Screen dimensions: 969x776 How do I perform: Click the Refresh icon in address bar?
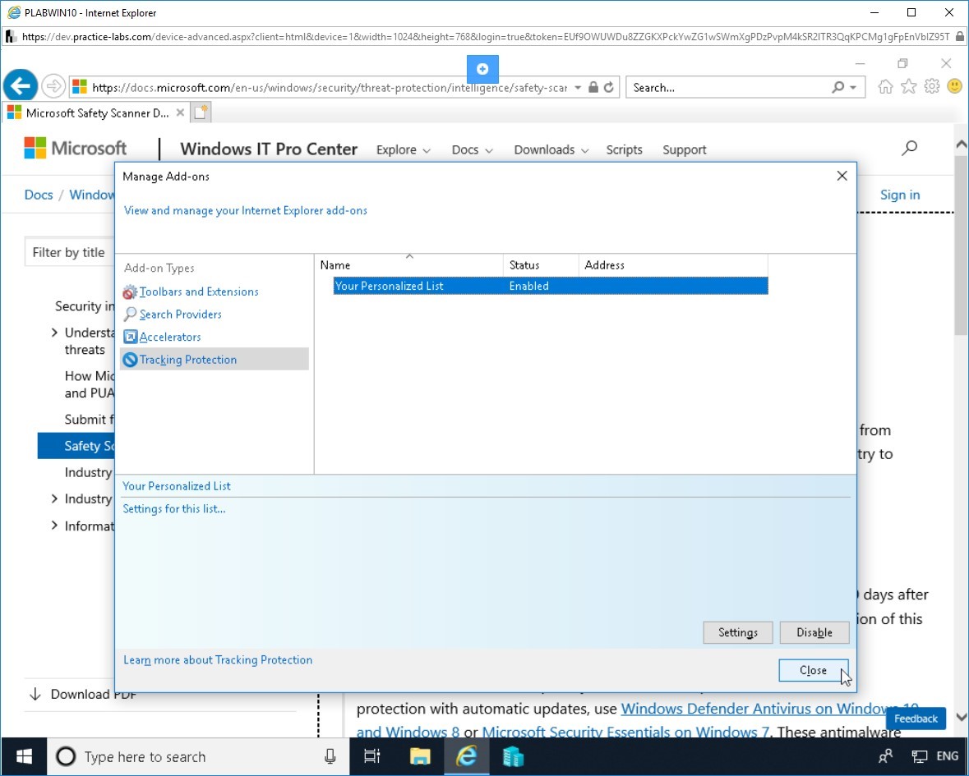[609, 87]
